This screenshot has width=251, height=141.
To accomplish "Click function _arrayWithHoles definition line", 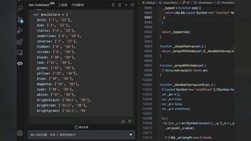I will 183,65.
